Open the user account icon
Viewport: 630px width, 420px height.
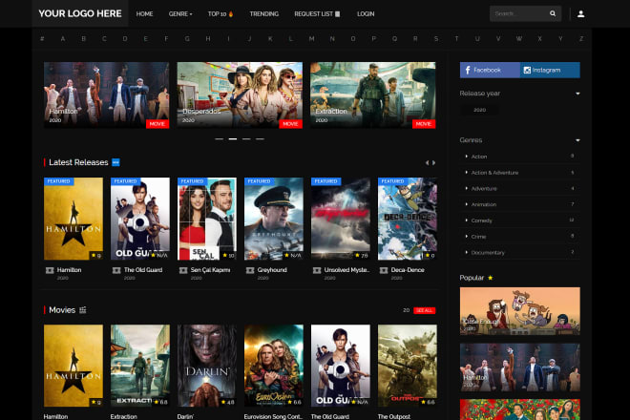click(580, 14)
